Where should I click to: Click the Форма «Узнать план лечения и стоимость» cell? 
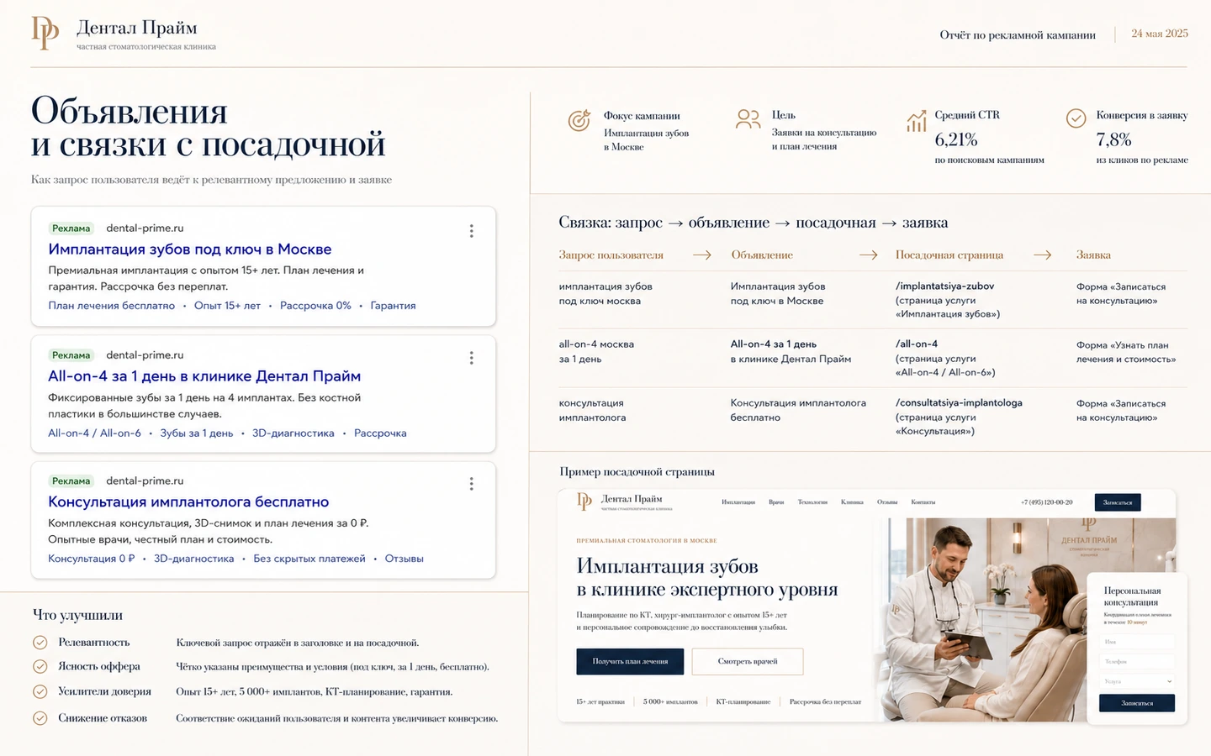click(1126, 352)
